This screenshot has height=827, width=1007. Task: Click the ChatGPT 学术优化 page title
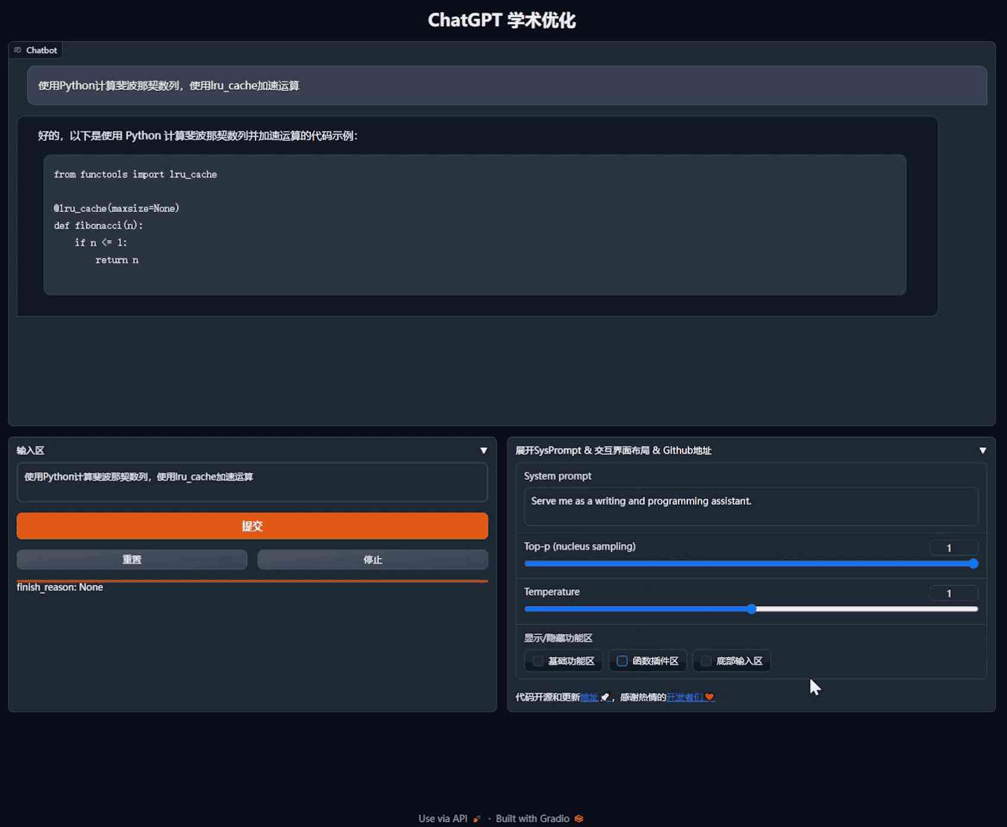tap(502, 20)
